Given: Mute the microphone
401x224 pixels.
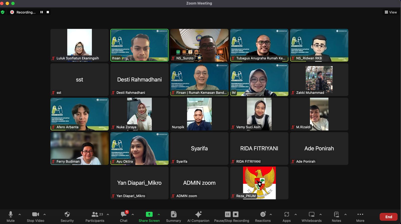Looking at the screenshot, I should [11, 216].
